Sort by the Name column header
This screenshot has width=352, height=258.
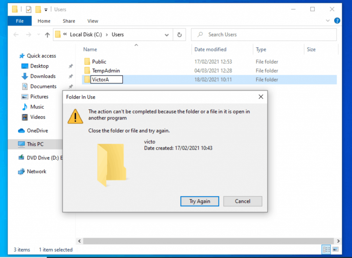coord(90,49)
